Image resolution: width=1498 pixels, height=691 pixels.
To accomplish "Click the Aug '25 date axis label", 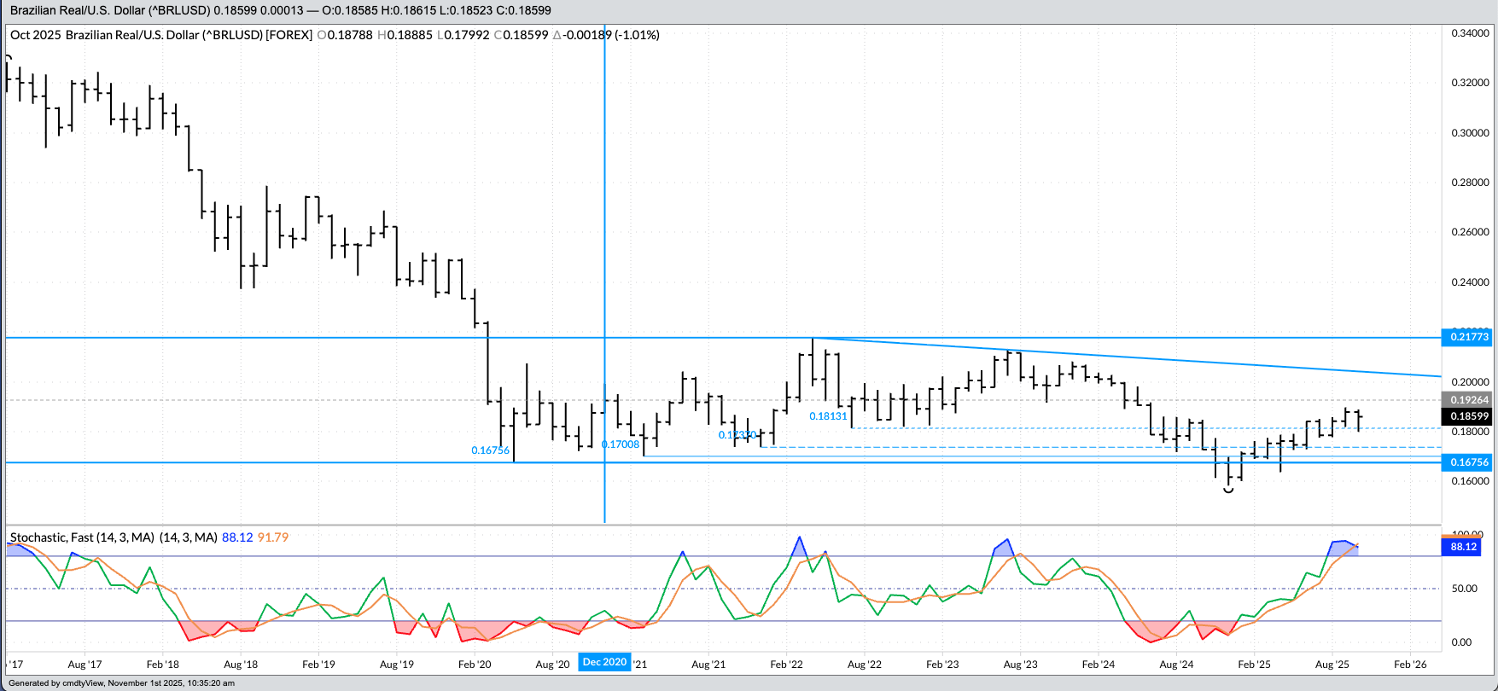I will [1332, 665].
